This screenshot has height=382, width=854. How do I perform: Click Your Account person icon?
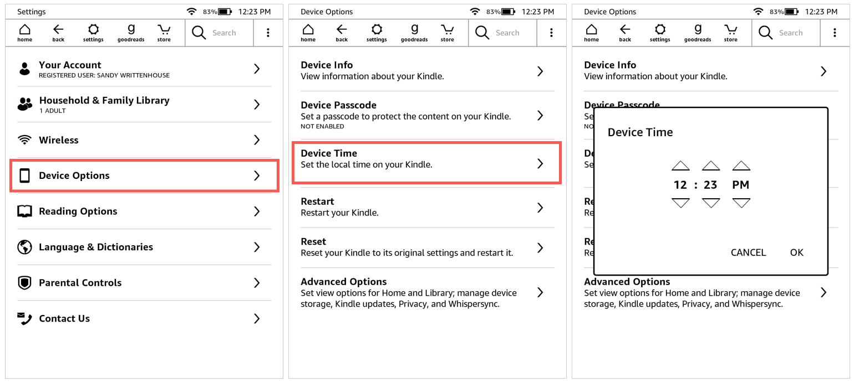24,69
